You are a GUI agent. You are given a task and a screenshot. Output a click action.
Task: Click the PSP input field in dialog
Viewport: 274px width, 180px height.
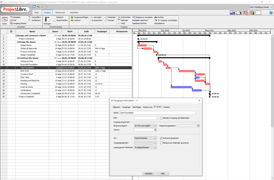click(145, 118)
